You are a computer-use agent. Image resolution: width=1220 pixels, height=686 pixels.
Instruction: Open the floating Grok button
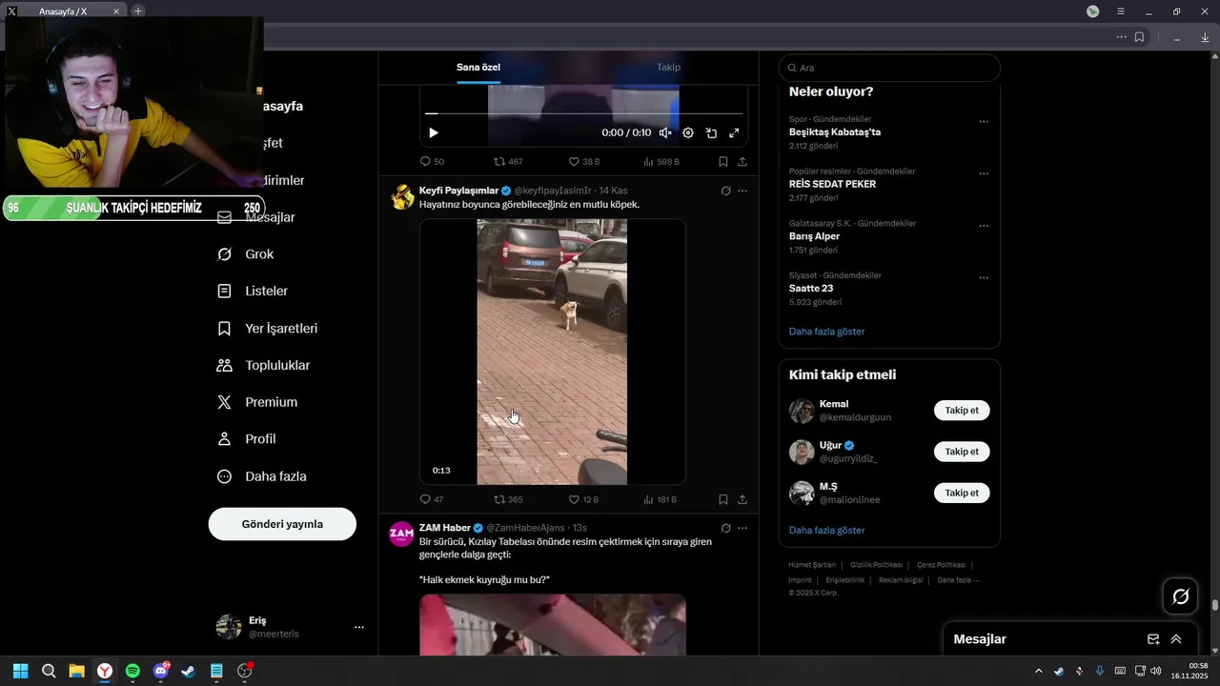tap(1180, 596)
